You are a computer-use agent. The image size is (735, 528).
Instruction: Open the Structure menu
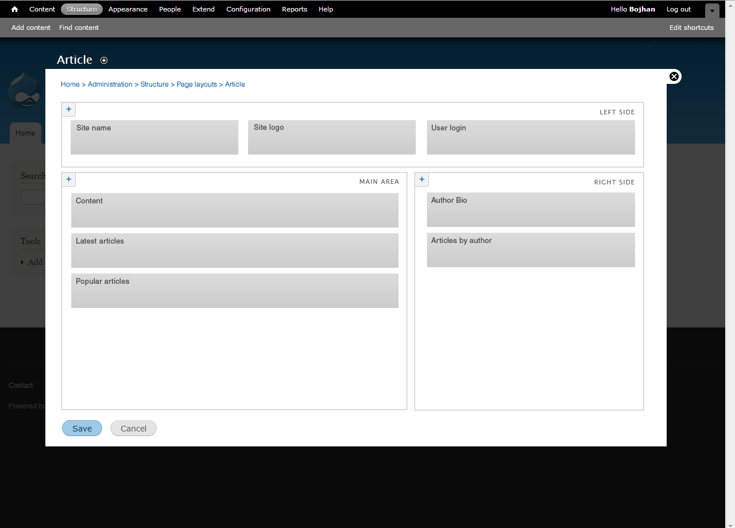tap(82, 9)
